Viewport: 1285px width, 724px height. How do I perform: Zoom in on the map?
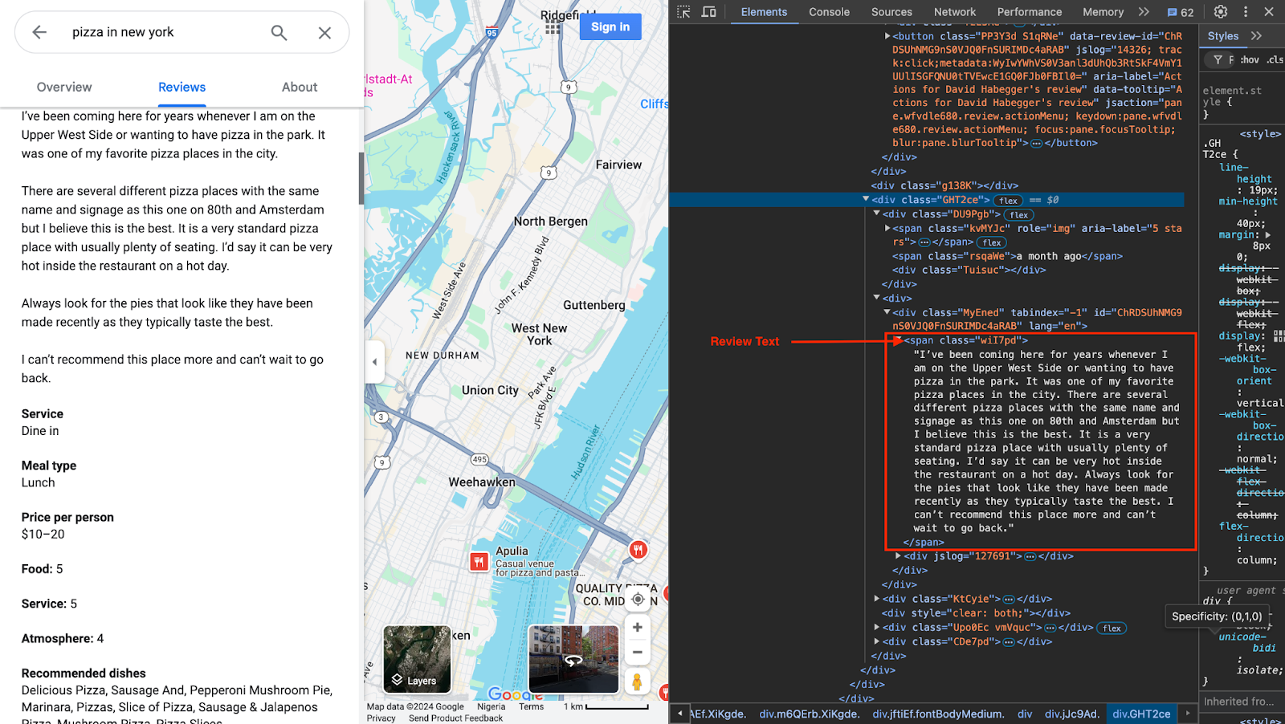tap(637, 628)
